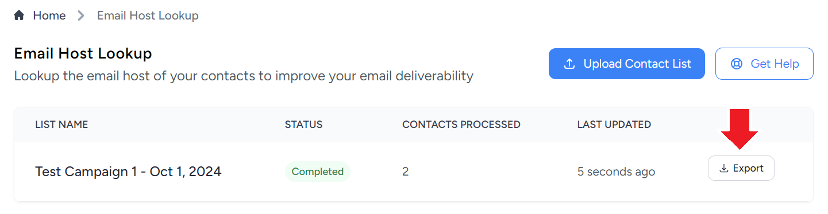828x214 pixels.
Task: Click the download icon inside Export button
Action: point(724,169)
